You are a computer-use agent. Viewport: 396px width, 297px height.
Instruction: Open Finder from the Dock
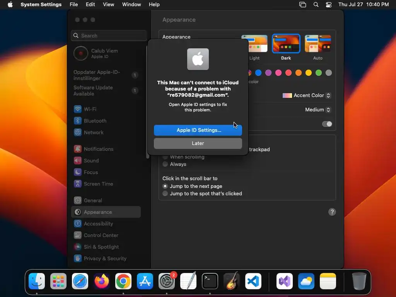point(37,281)
